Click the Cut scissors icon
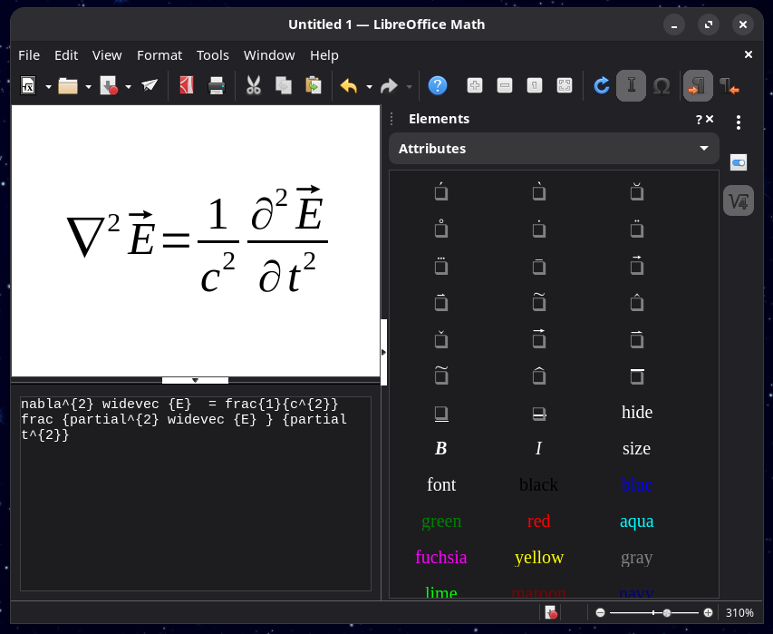 (x=254, y=86)
